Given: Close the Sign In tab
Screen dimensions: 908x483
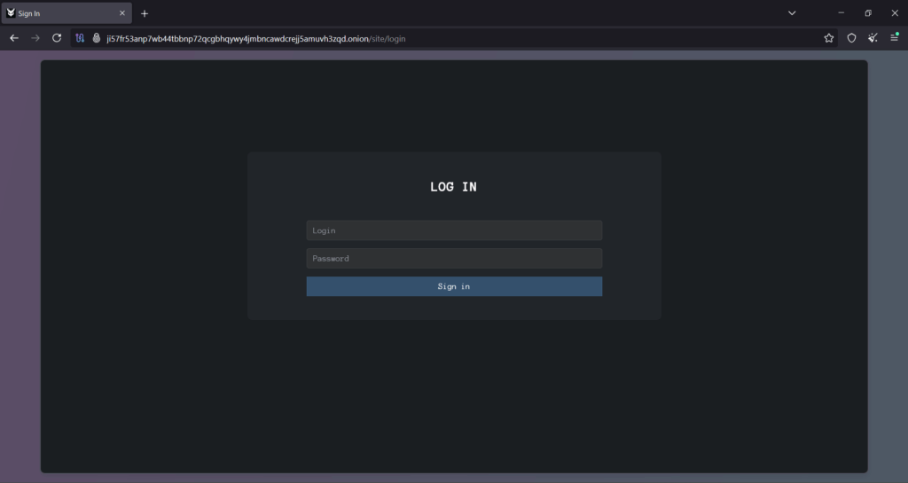Looking at the screenshot, I should pyautogui.click(x=122, y=13).
